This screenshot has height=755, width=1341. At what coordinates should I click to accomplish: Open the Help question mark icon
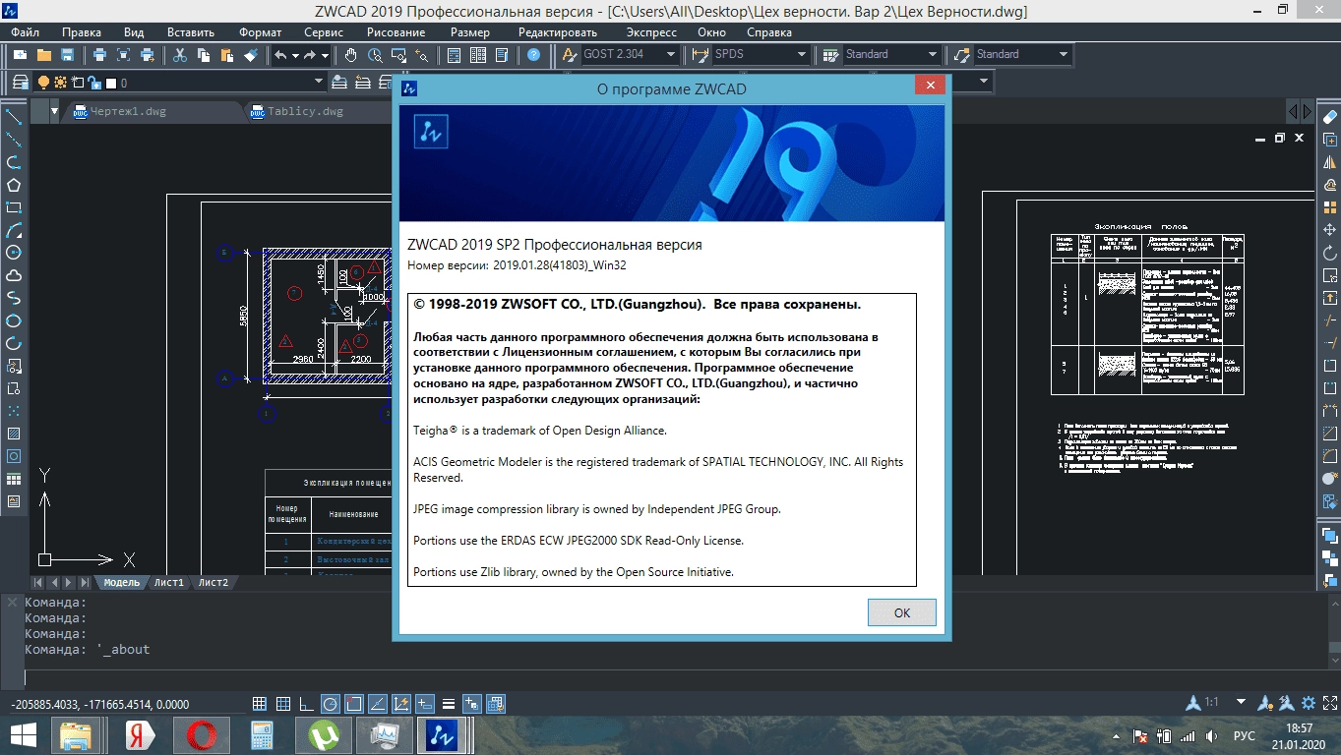533,55
